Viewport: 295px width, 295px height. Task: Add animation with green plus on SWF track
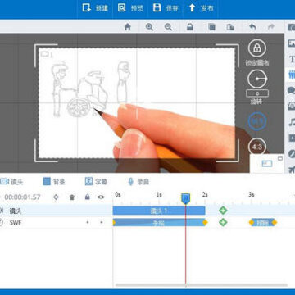coord(223,222)
